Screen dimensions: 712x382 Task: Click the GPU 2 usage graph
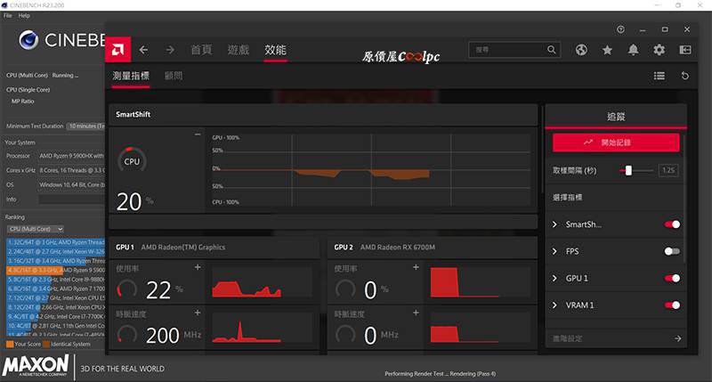coord(481,282)
